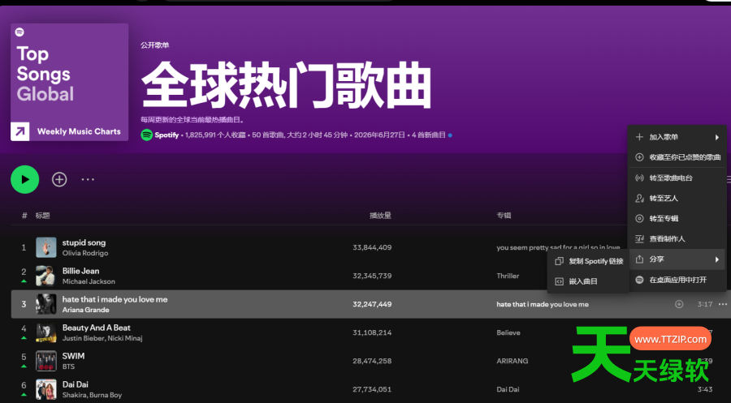
Task: Open album link hate that i made you love me
Action: (x=543, y=304)
